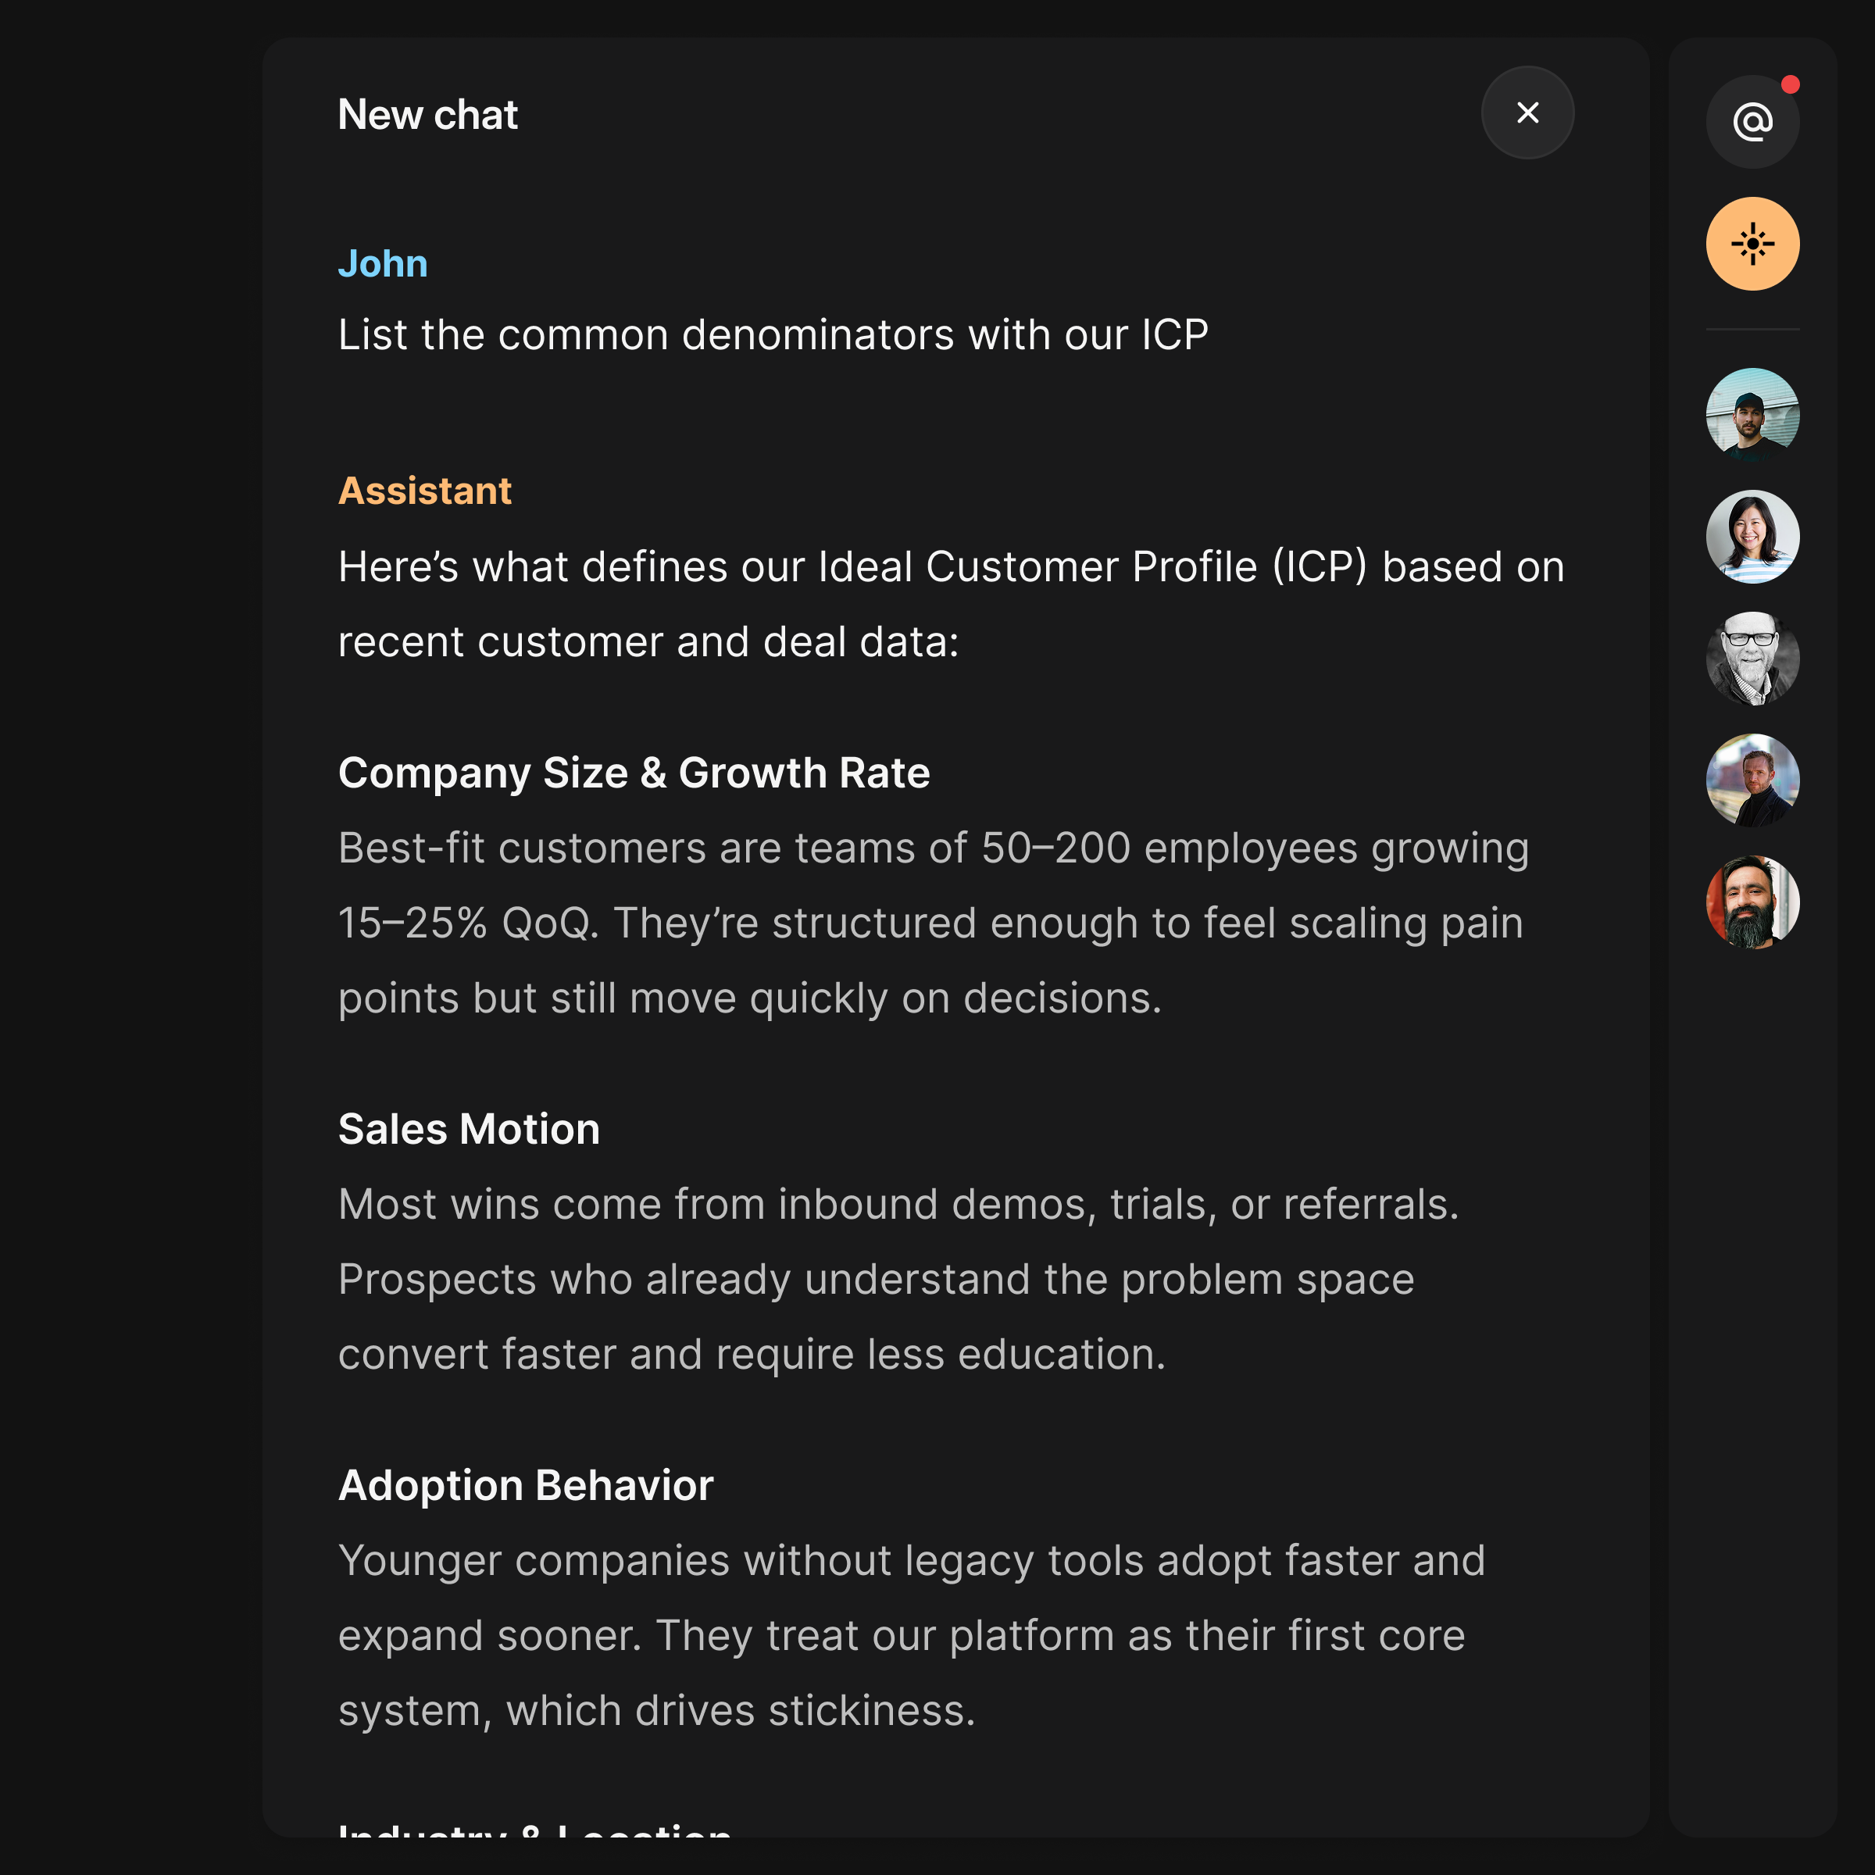Screen dimensions: 1875x1875
Task: Open the avatar of man in dark jacket outdoors
Action: click(1752, 780)
